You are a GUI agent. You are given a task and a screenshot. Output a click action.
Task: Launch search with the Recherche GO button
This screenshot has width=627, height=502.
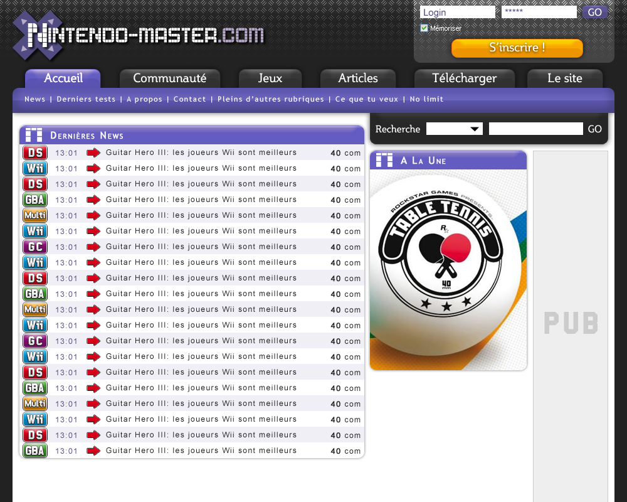point(594,129)
